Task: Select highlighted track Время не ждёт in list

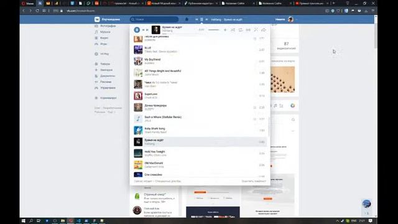Action: coord(200,142)
